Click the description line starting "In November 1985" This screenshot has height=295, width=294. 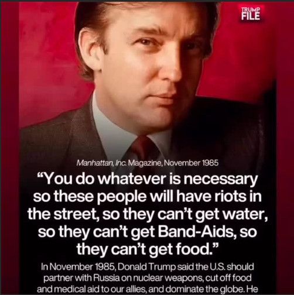[148, 267]
